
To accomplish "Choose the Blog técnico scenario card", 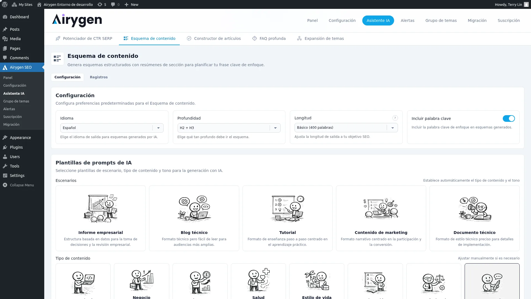I will (x=194, y=218).
